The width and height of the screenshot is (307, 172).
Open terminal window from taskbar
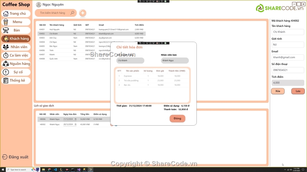point(73,170)
